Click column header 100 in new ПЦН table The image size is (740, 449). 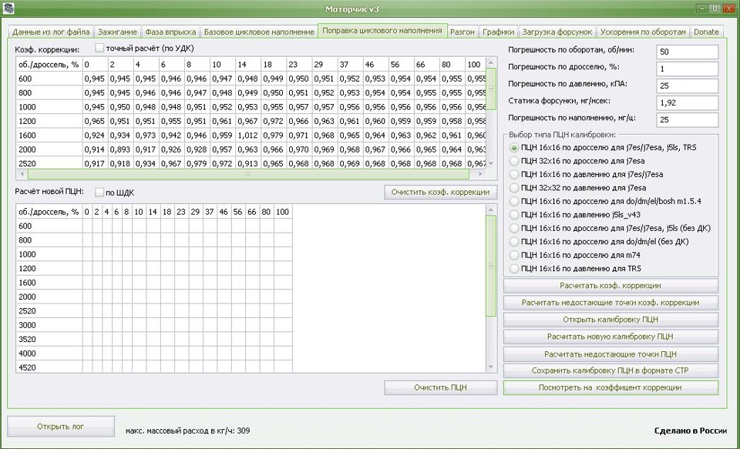pos(283,212)
